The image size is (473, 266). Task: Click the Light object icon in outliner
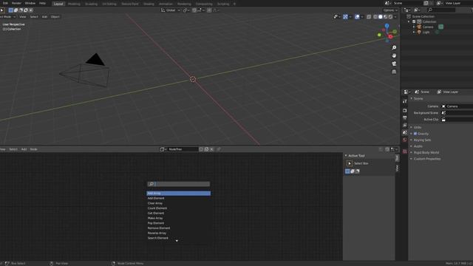coord(419,32)
